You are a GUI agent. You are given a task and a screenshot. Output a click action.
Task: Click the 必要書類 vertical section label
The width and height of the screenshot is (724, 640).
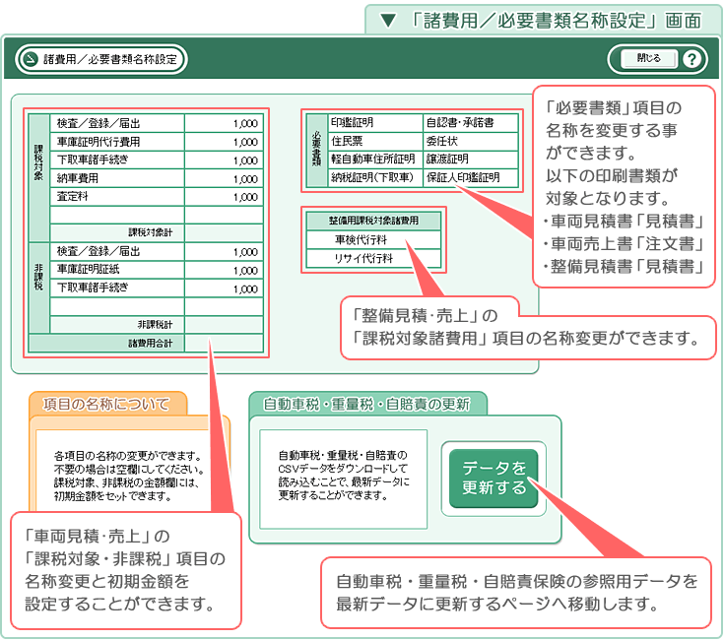[x=317, y=150]
